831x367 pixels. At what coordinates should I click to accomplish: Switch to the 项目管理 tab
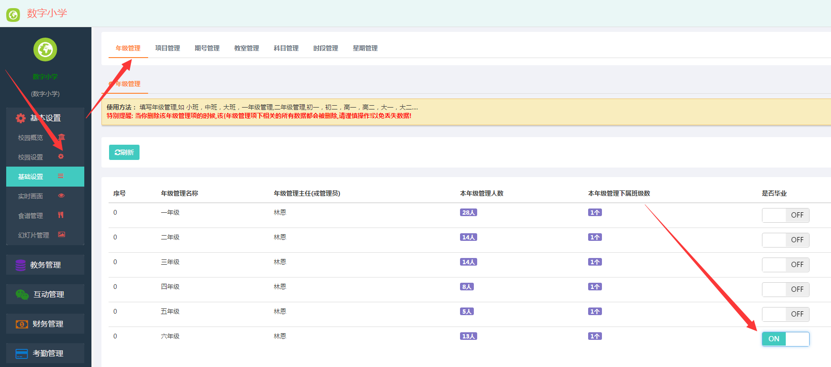pyautogui.click(x=168, y=48)
